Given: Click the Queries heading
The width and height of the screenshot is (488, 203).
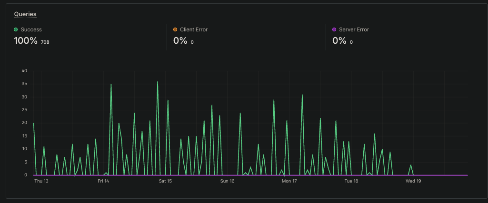Looking at the screenshot, I should coord(25,14).
